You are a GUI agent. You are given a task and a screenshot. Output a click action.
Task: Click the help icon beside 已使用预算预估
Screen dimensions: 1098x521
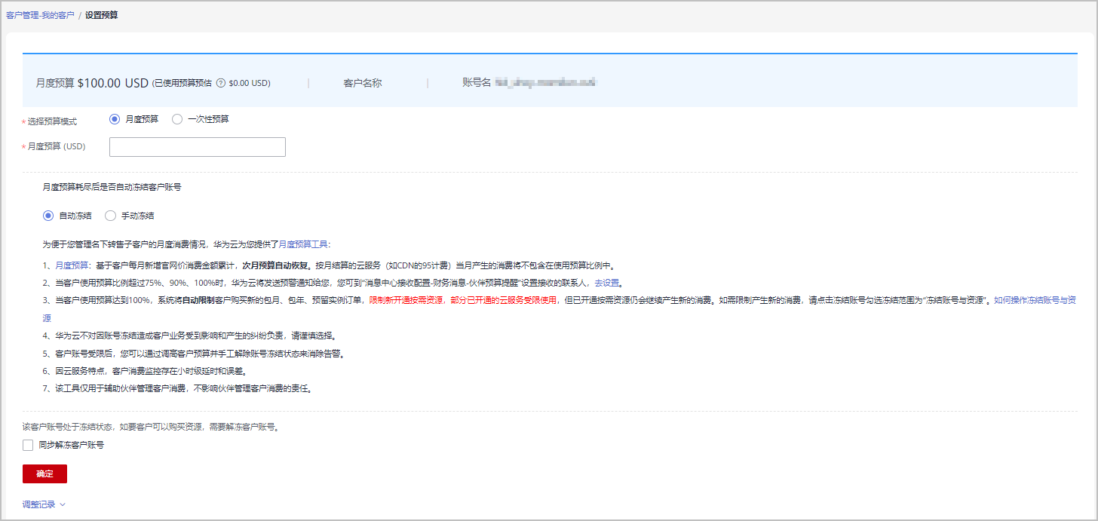(221, 84)
